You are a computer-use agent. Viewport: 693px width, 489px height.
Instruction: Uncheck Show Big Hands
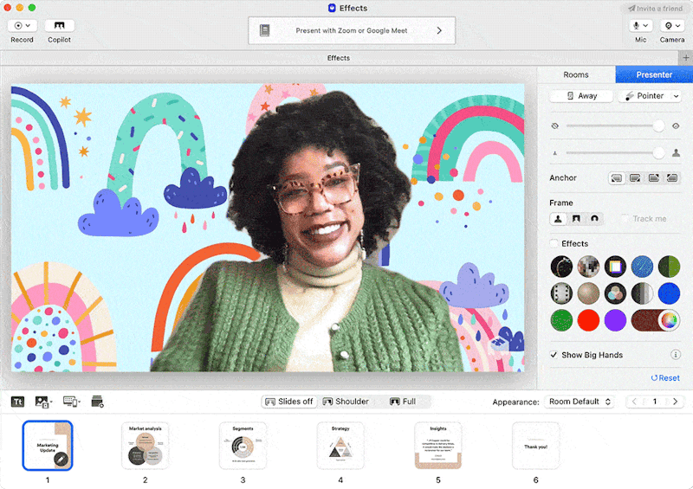point(554,355)
